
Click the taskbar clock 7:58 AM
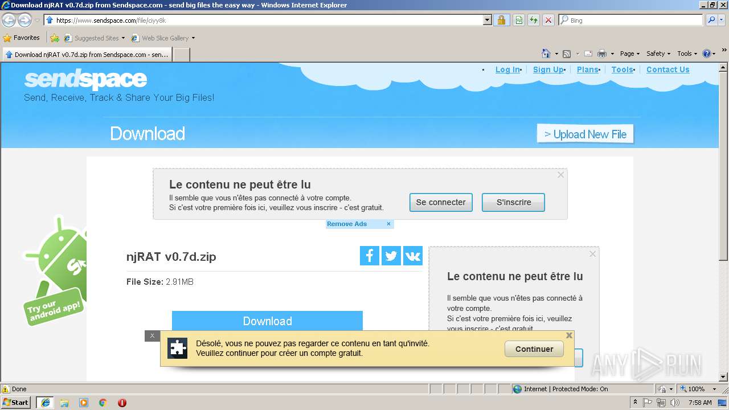tap(700, 403)
